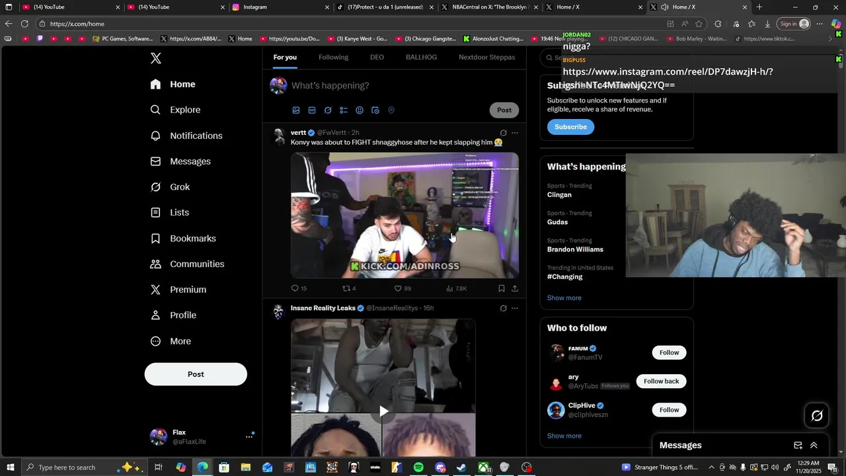Image resolution: width=846 pixels, height=476 pixels.
Task: Open Lists in the sidebar
Action: point(170,212)
